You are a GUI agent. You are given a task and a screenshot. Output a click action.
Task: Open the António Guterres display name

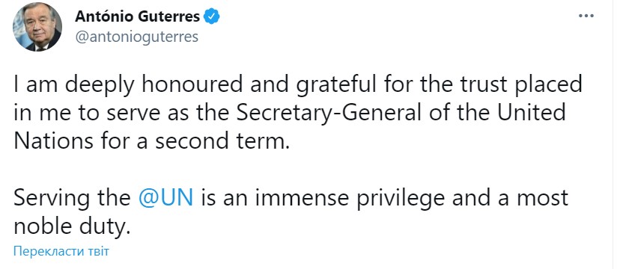point(138,16)
